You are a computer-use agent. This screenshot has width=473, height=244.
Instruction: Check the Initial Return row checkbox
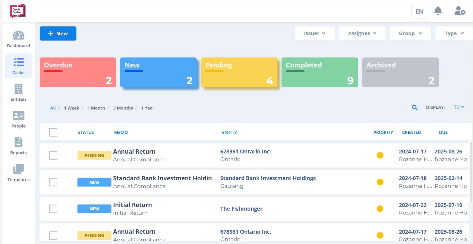[x=53, y=209]
